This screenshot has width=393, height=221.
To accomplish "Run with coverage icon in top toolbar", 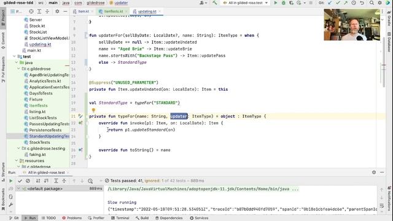I will click(x=291, y=2).
